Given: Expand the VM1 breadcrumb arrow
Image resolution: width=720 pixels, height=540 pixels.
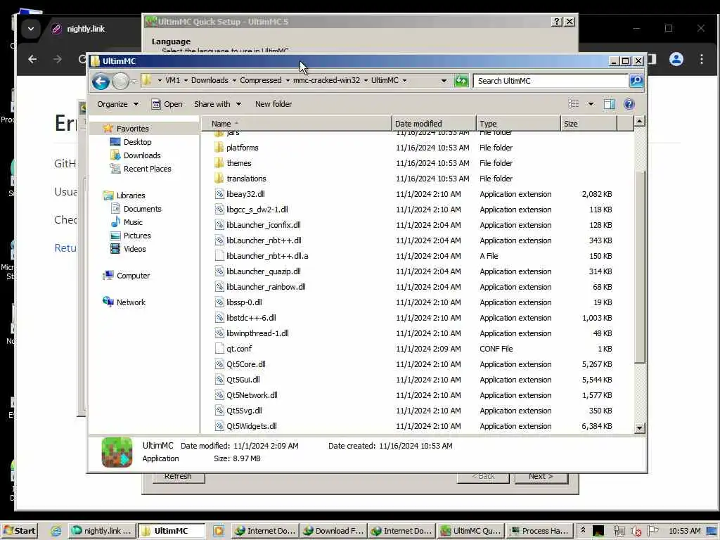Looking at the screenshot, I should 186,80.
